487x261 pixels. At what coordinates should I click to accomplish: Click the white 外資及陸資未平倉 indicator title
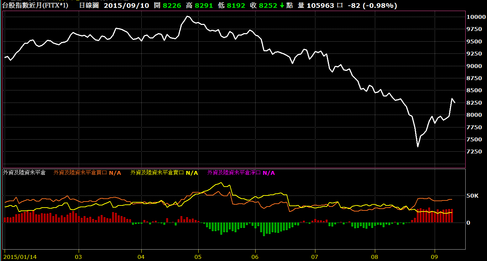24,173
